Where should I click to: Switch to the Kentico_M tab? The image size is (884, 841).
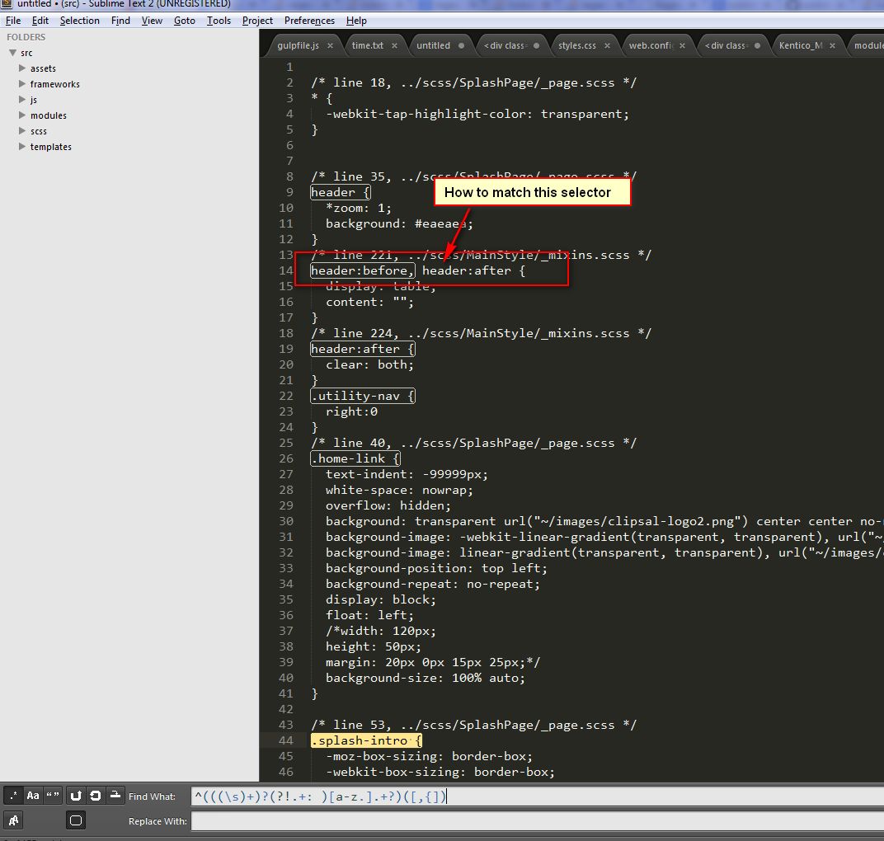pyautogui.click(x=800, y=45)
